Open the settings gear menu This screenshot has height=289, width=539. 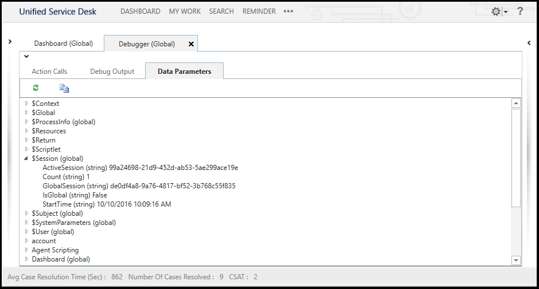coord(495,11)
